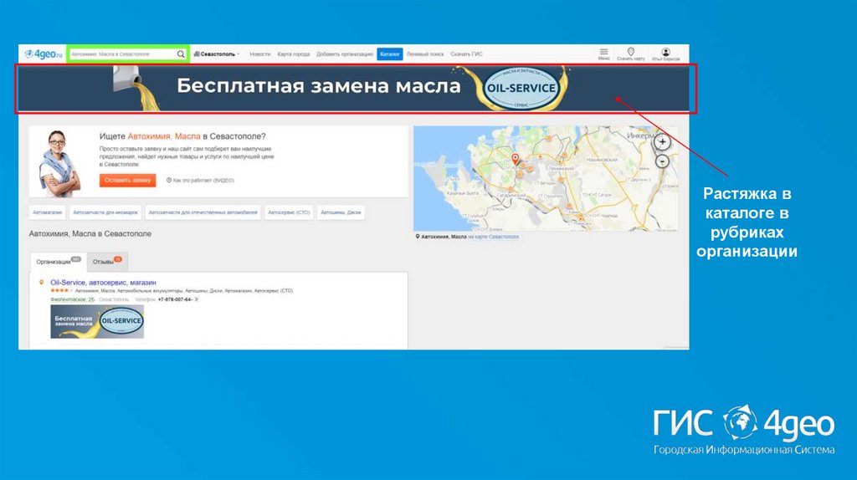Select the Автомагазин category tag
Screen dimensions: 857x480
click(47, 212)
